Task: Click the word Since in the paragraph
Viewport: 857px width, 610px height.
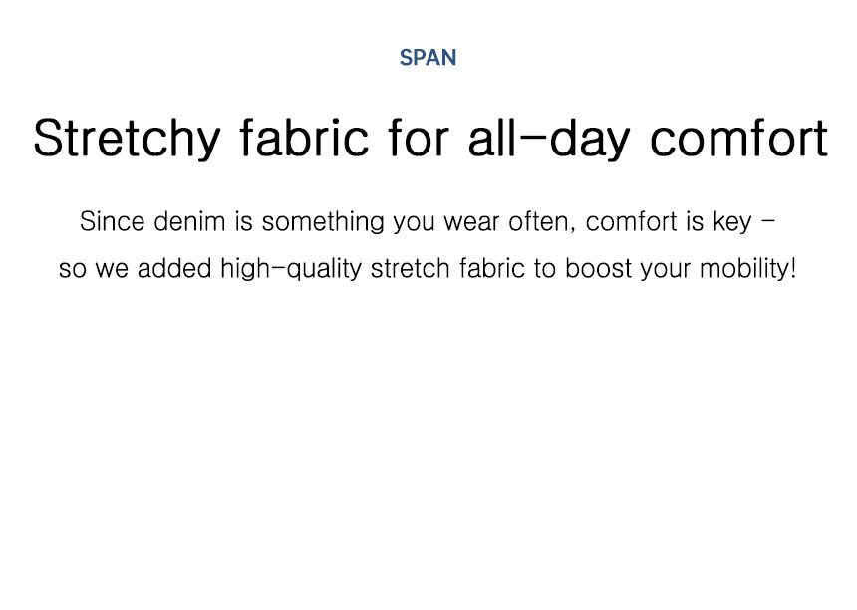Action: click(x=112, y=222)
